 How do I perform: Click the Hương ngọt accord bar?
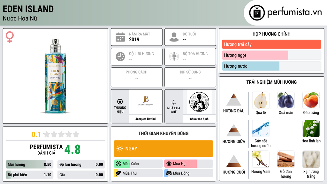[271, 55]
